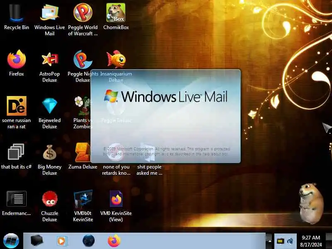This screenshot has width=332, height=249.
Task: Click the dark round taskbar icon
Action: click(x=88, y=241)
